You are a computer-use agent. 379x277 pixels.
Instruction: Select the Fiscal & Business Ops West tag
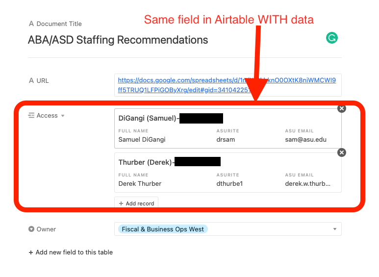163,229
